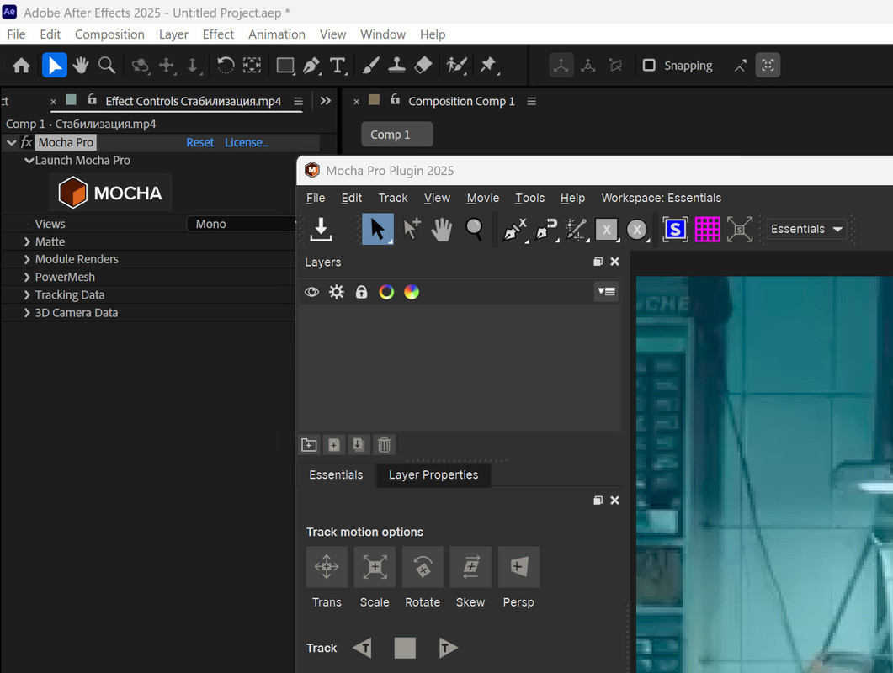The image size is (893, 673).
Task: Click the Track forward button
Action: [x=449, y=648]
